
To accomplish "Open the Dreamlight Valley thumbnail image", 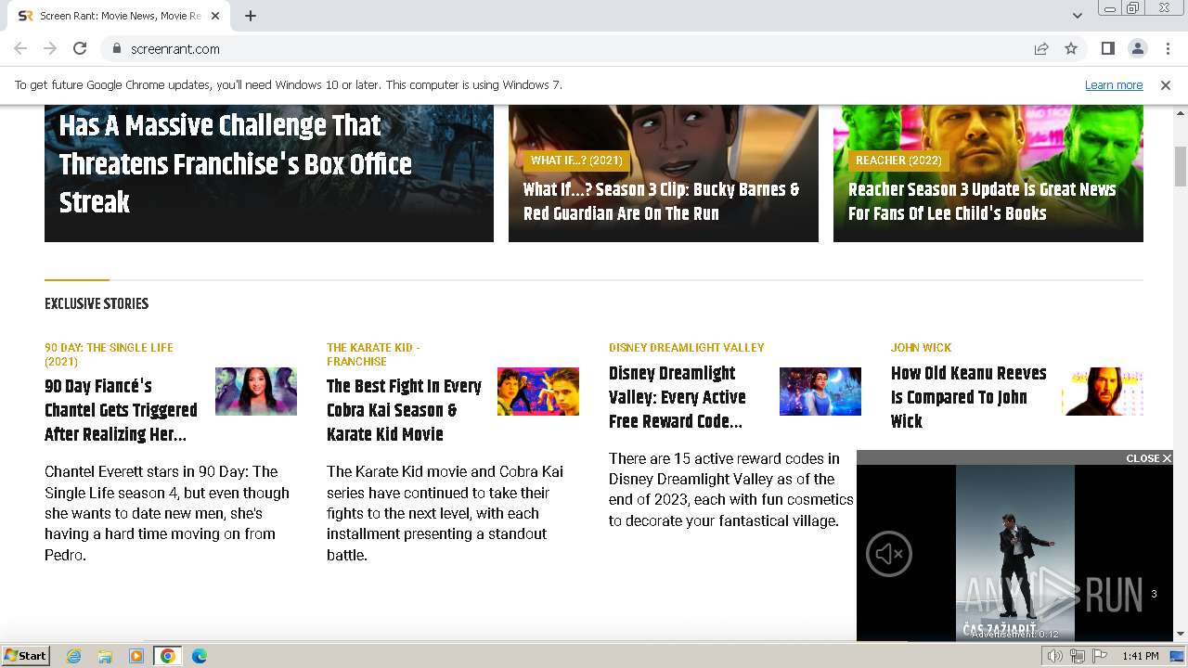I will pyautogui.click(x=820, y=392).
